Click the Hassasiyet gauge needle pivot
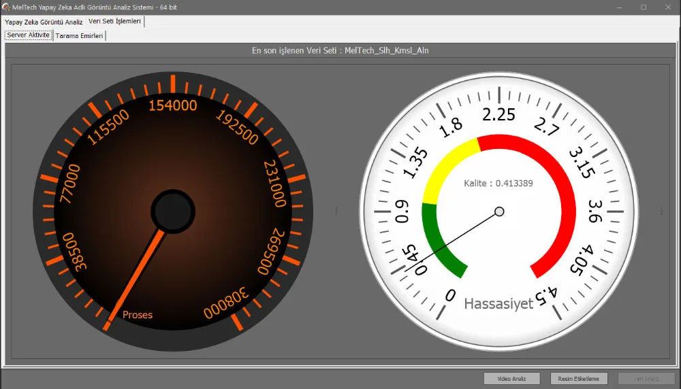 (x=499, y=212)
